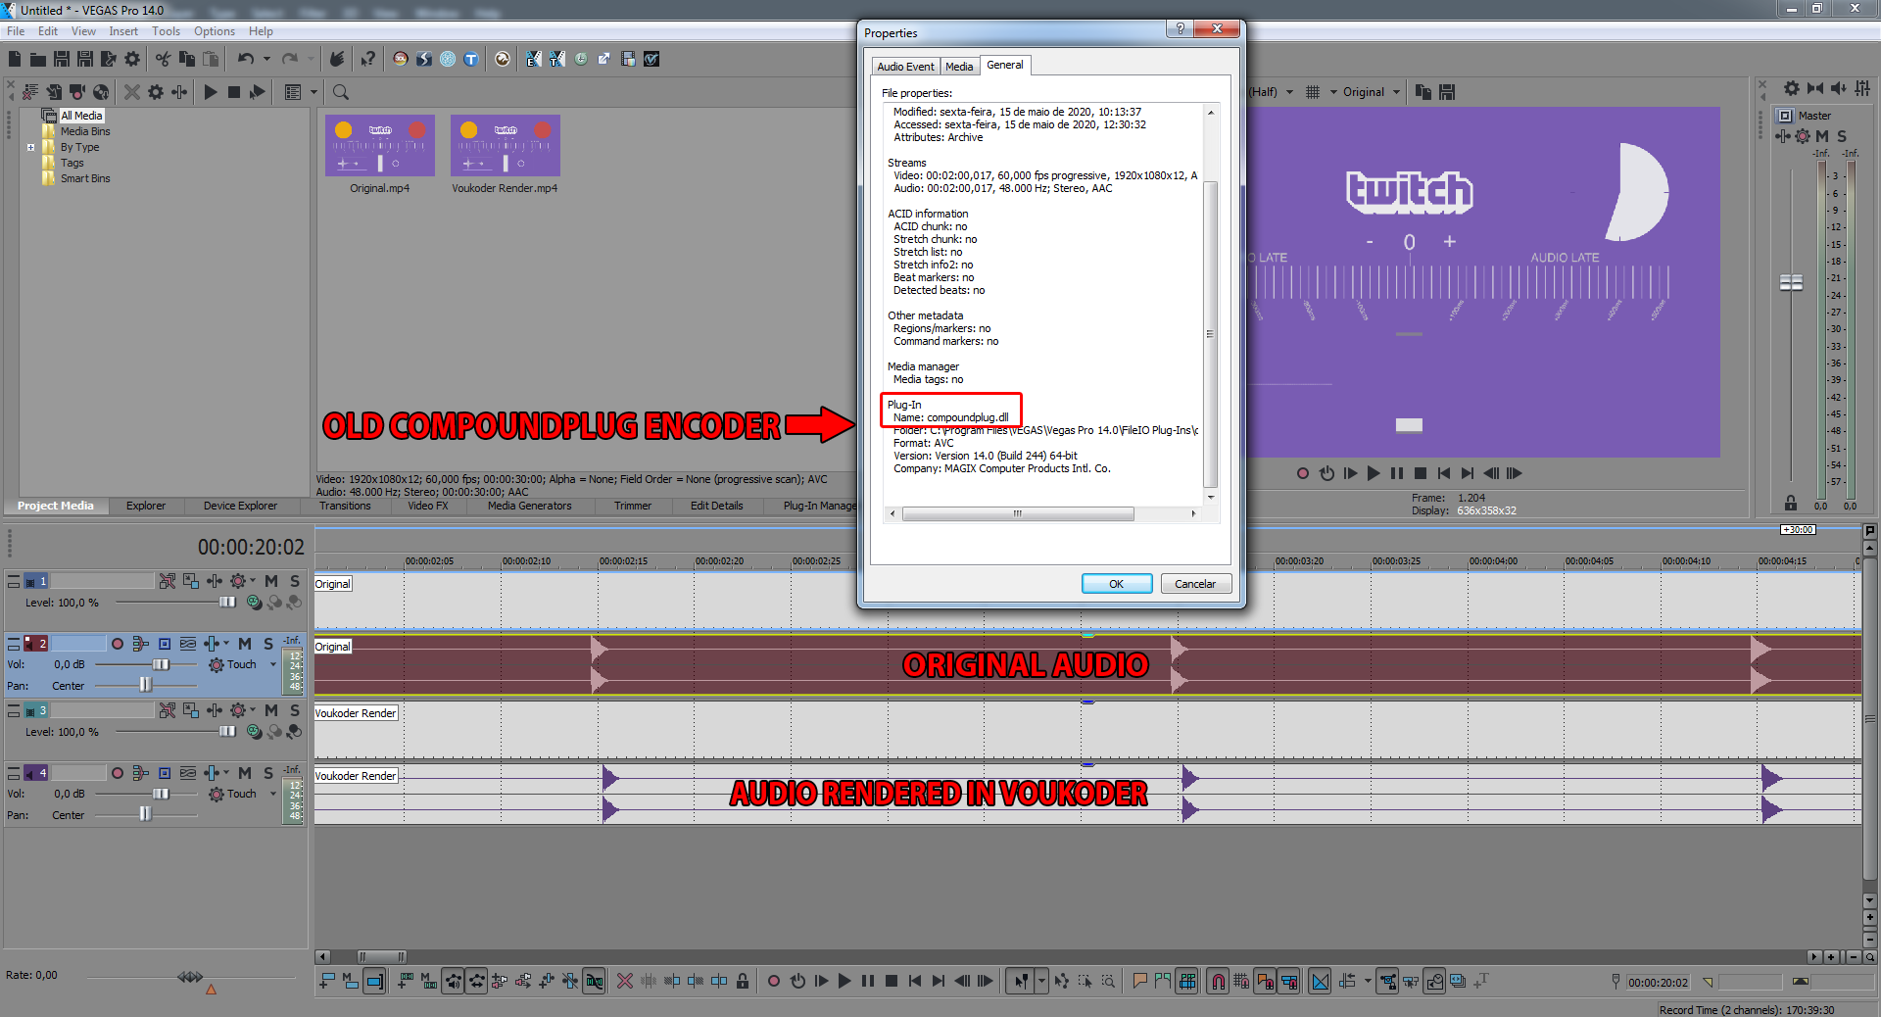Viewport: 1881px width, 1017px height.
Task: Click OK in the Properties dialog
Action: 1116,584
